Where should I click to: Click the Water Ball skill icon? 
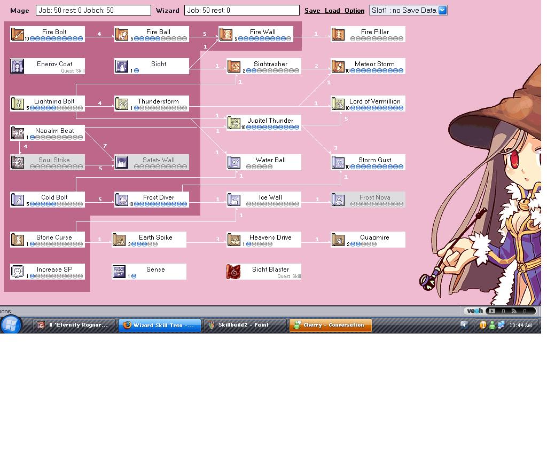coord(234,162)
